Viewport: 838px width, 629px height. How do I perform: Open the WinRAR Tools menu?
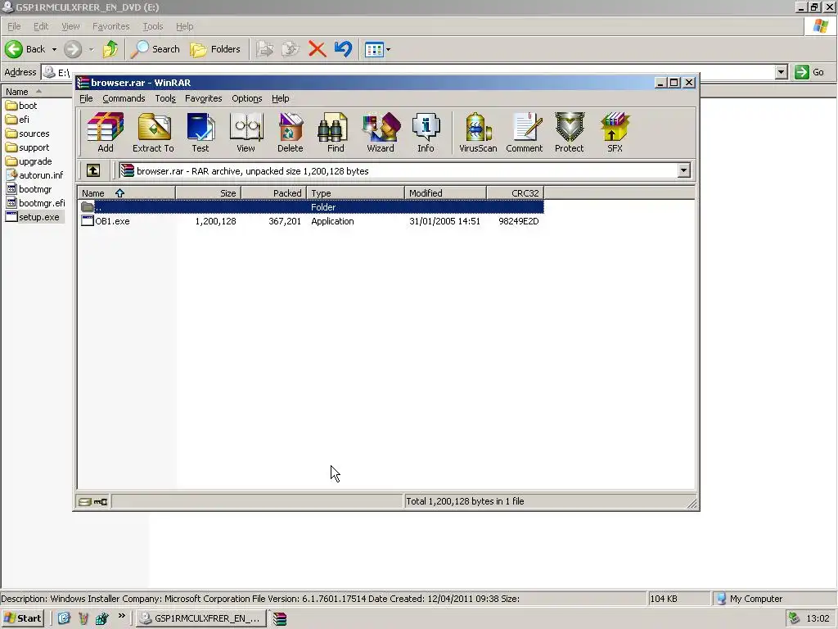(165, 98)
